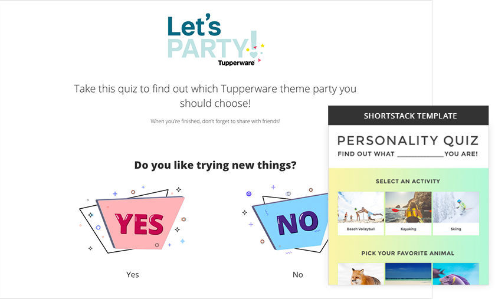The width and height of the screenshot is (495, 299).
Task: Click the ShortStack Template header bar
Action: click(x=409, y=116)
